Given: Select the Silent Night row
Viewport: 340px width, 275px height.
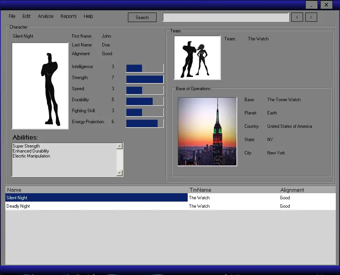Looking at the screenshot, I should [x=96, y=198].
